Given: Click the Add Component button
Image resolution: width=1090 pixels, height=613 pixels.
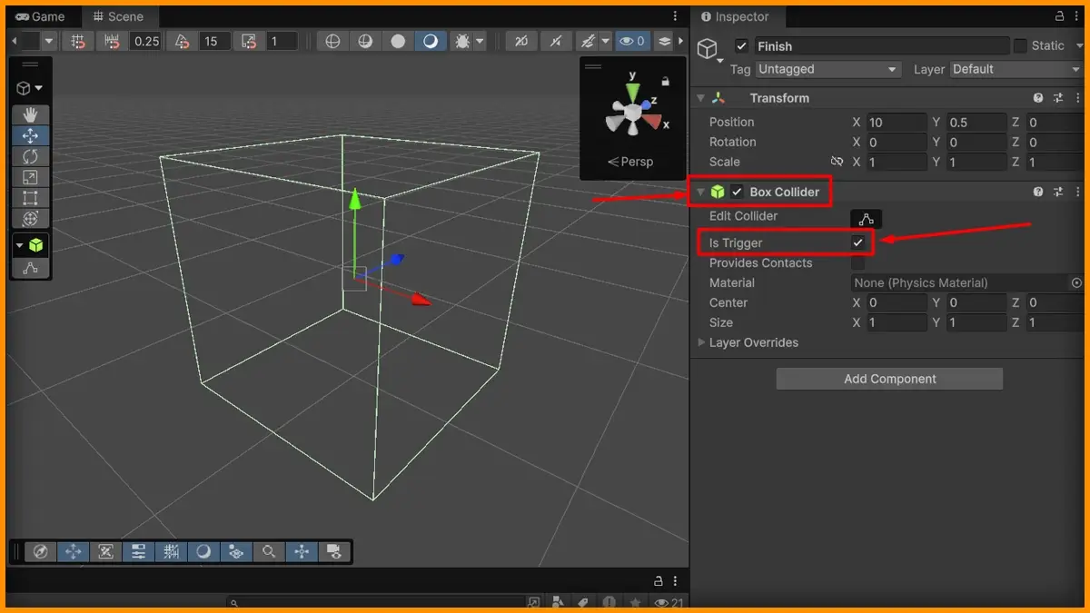Looking at the screenshot, I should click(x=889, y=379).
